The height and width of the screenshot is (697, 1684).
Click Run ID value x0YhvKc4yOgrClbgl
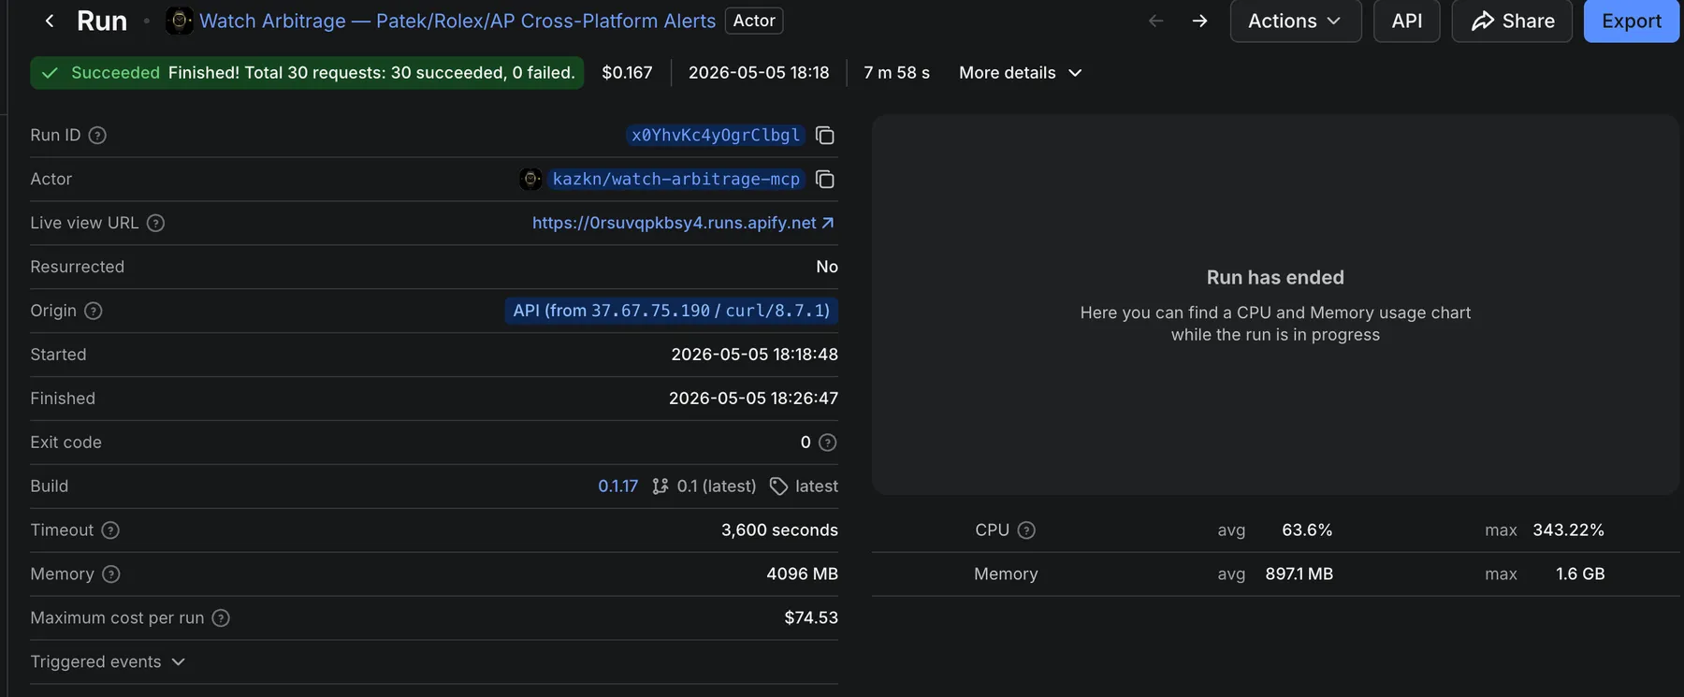(716, 136)
